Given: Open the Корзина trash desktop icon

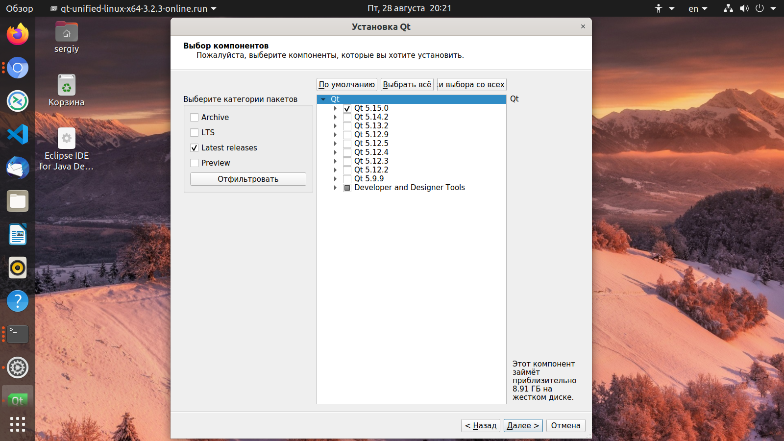Looking at the screenshot, I should pos(67,90).
